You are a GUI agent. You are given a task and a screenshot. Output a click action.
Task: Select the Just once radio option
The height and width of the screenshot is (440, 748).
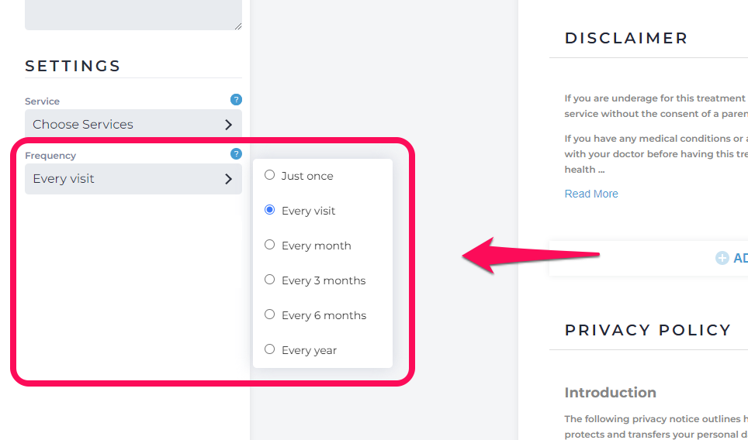pos(269,175)
